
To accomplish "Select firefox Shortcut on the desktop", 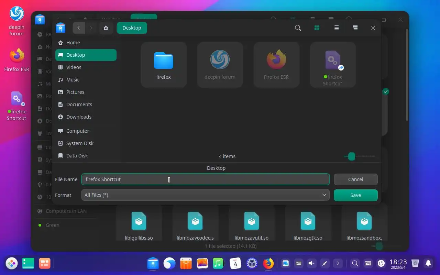I will click(x=16, y=106).
